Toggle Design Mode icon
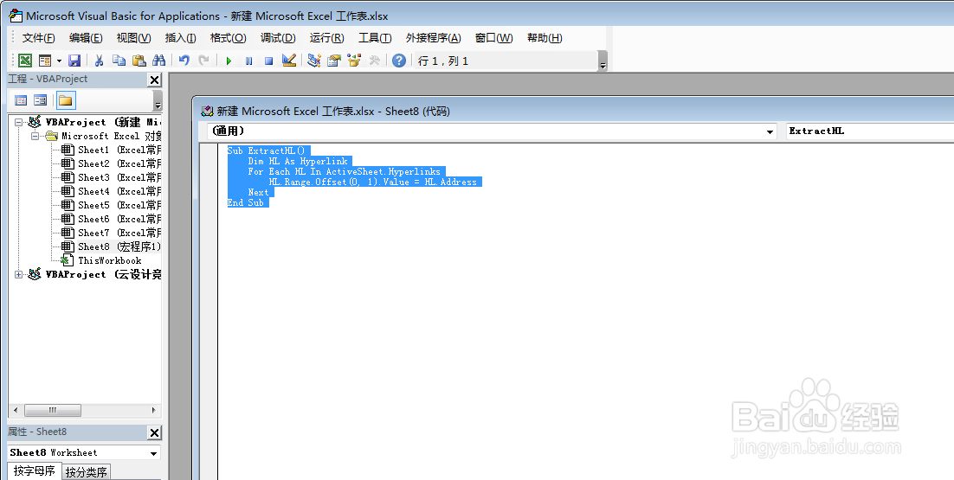The image size is (954, 480). point(289,61)
